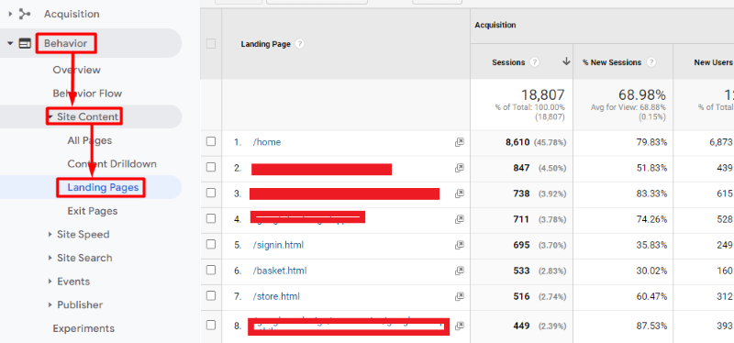This screenshot has width=734, height=343.
Task: Click help icon next to Landing Page header
Action: click(x=300, y=44)
